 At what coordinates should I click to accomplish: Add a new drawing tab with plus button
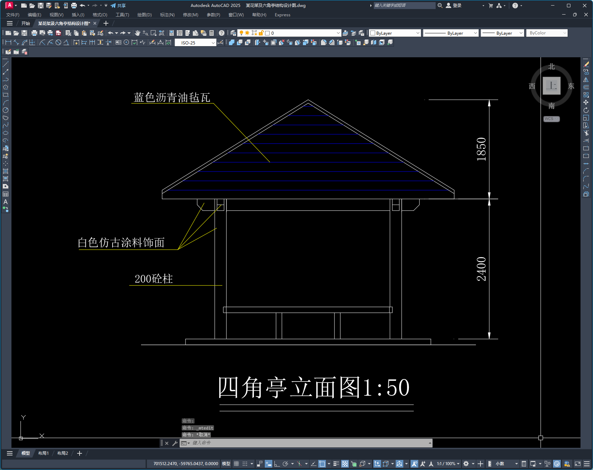point(106,23)
